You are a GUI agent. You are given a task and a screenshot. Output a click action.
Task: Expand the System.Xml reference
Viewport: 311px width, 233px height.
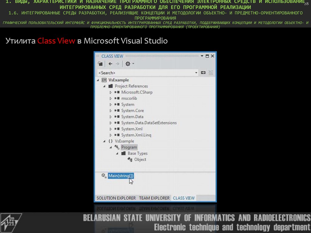(x=111, y=129)
